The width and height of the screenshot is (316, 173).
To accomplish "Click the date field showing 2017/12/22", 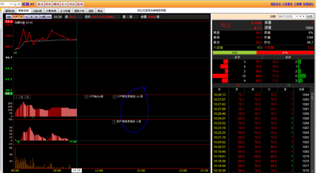I will tap(286, 17).
